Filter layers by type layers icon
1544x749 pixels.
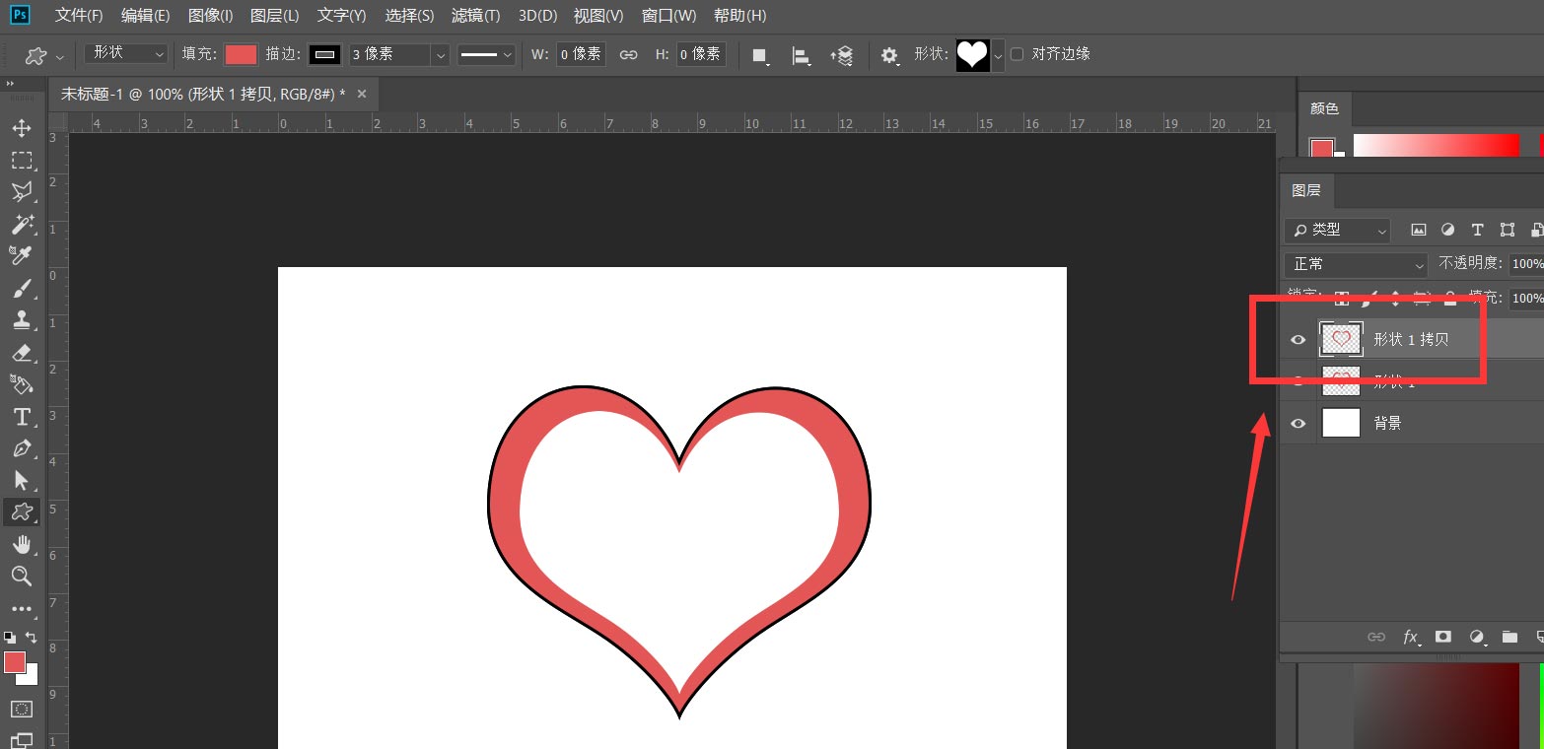point(1477,230)
